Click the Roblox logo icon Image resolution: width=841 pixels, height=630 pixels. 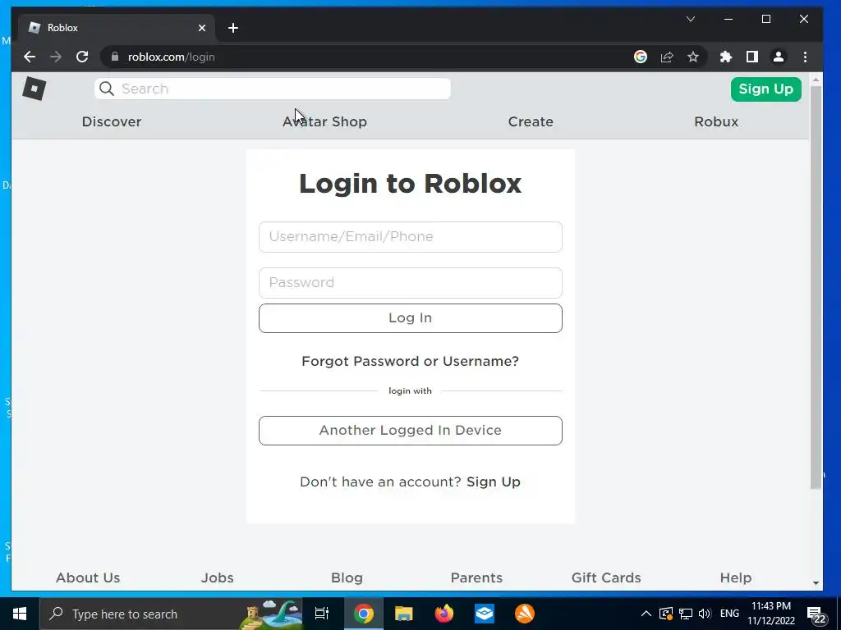pyautogui.click(x=34, y=89)
